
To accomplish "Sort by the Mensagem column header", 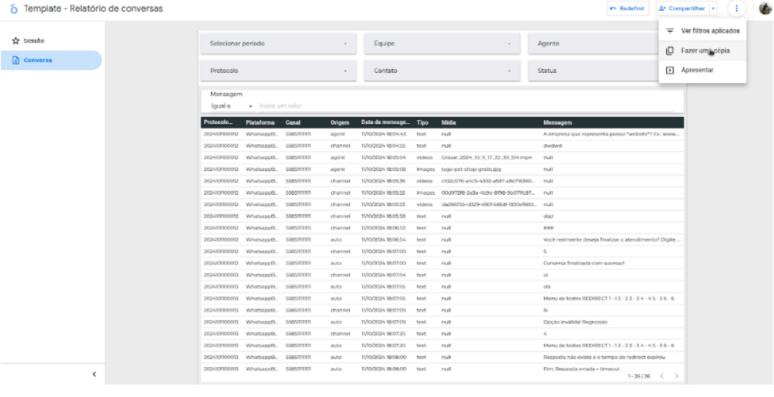I will pyautogui.click(x=557, y=122).
